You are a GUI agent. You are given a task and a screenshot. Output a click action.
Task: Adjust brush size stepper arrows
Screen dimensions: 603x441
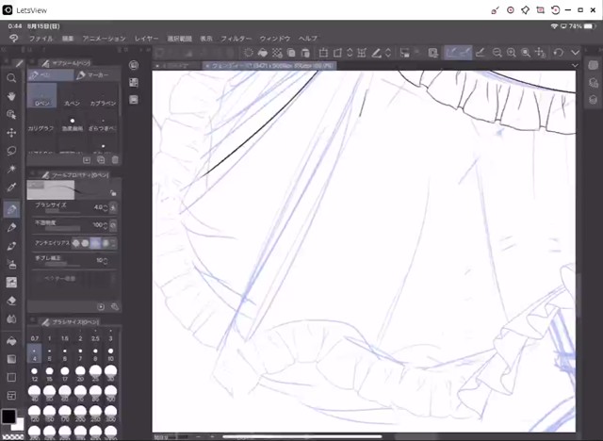click(x=106, y=207)
